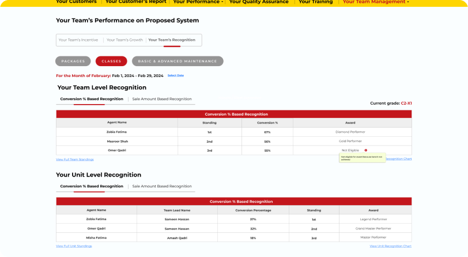Screen dimensions: 468x257
Task: Select the Your Team's Growth tab
Action: pos(123,40)
